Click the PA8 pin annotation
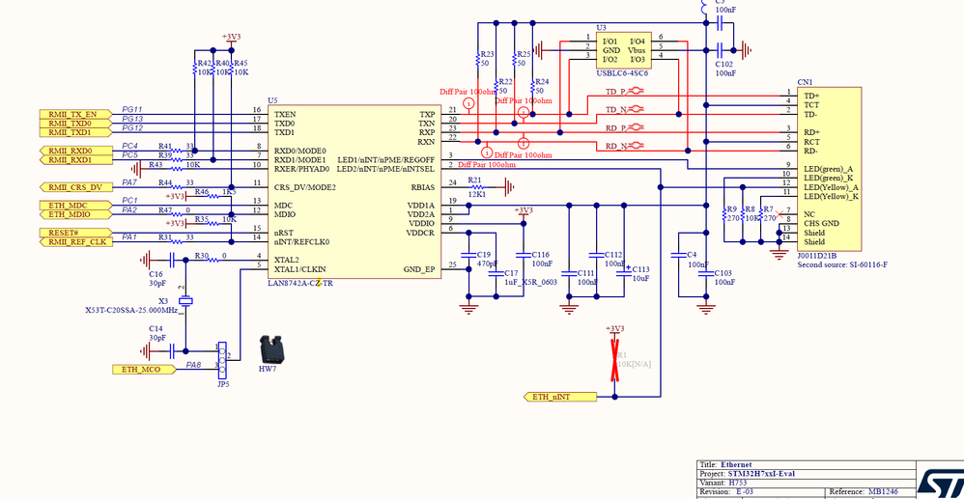Viewport: 964px width, 499px height. click(x=193, y=365)
